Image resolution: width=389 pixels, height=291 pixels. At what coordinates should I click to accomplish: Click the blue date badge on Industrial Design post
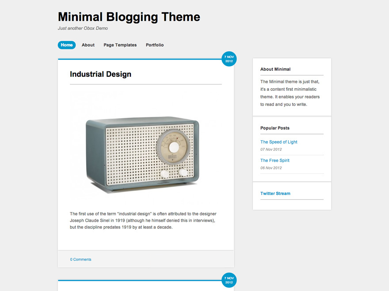229,59
